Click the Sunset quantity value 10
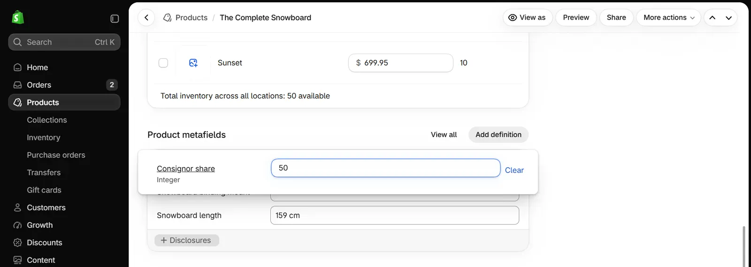 pos(464,63)
